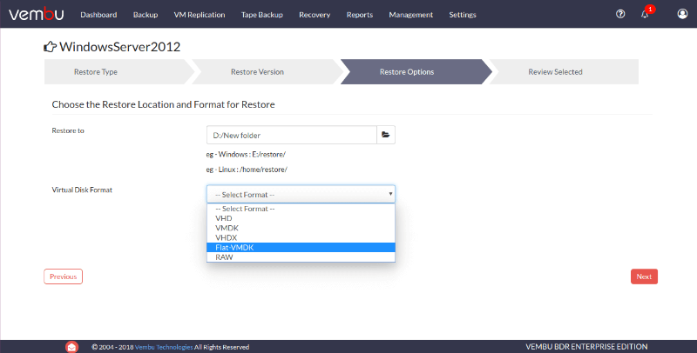Click the Next button
This screenshot has height=353, width=697.
[644, 276]
